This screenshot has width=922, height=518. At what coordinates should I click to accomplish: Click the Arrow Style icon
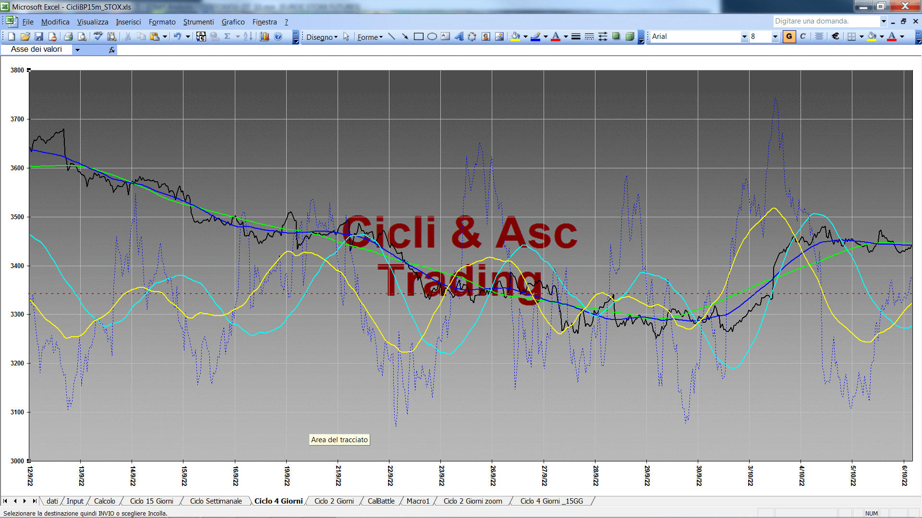coord(603,36)
